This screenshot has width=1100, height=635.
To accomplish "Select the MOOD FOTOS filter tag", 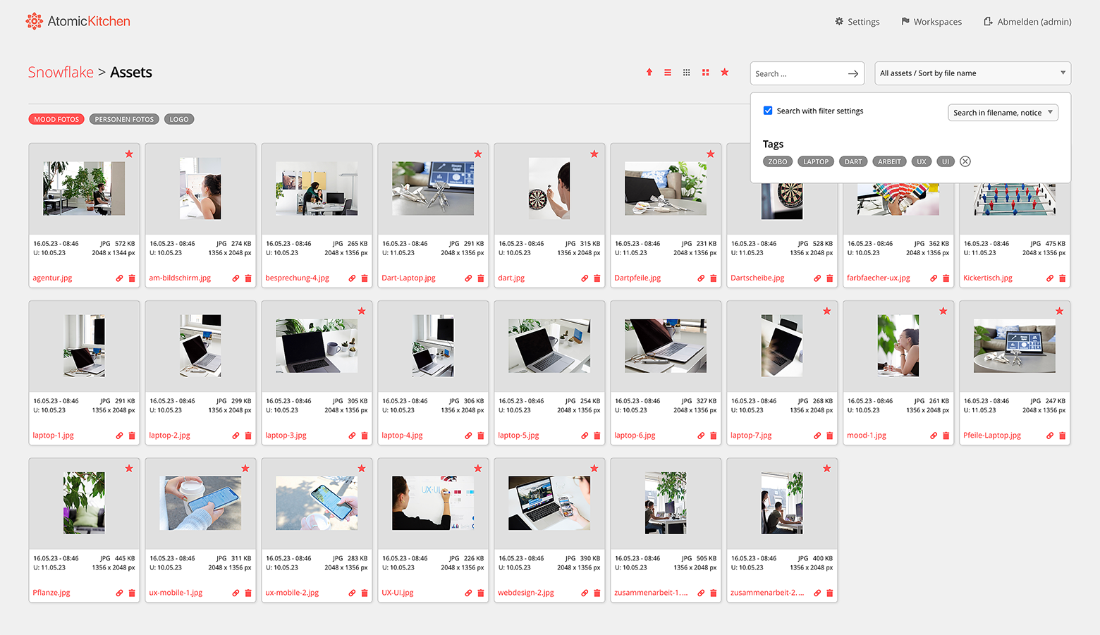I will pyautogui.click(x=56, y=118).
